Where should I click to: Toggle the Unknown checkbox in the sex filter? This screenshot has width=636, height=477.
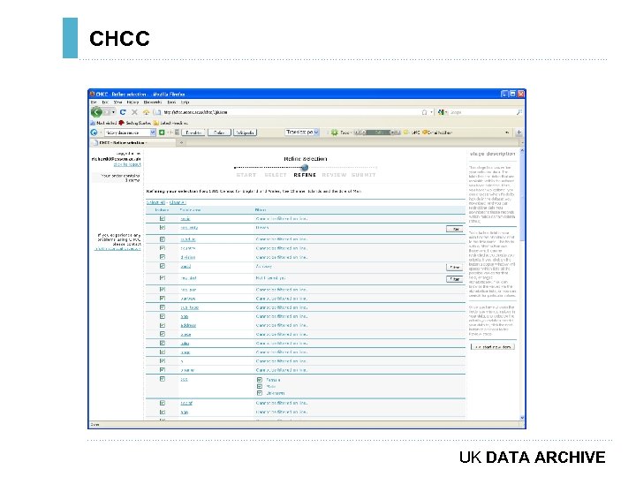pyautogui.click(x=260, y=393)
